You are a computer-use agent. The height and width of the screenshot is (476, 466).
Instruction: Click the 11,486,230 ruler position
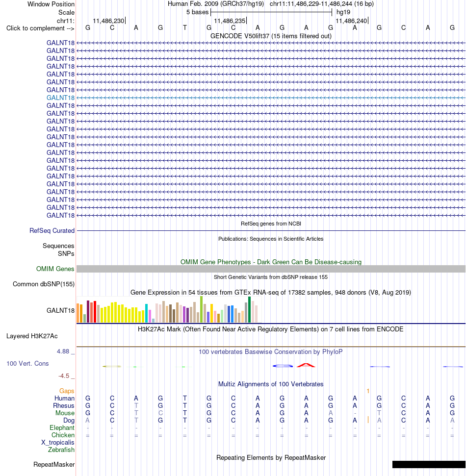tap(108, 21)
